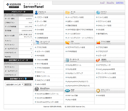Click the Account section person icon
128x111 pixels.
click(x=36, y=12)
